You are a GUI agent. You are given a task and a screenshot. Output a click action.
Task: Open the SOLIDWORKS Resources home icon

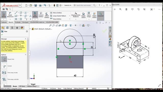tap(110, 28)
